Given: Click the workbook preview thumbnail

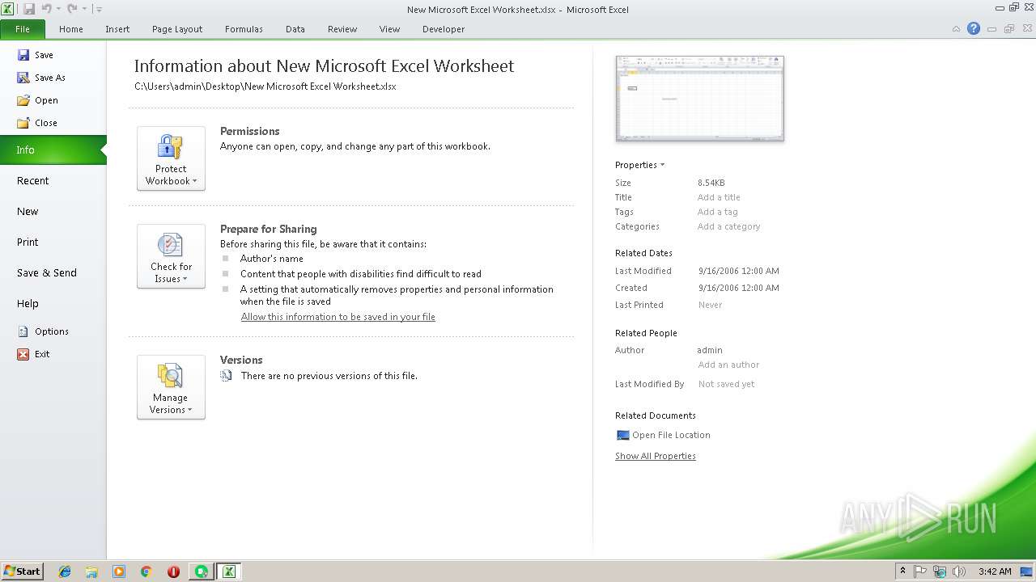Looking at the screenshot, I should [x=699, y=98].
